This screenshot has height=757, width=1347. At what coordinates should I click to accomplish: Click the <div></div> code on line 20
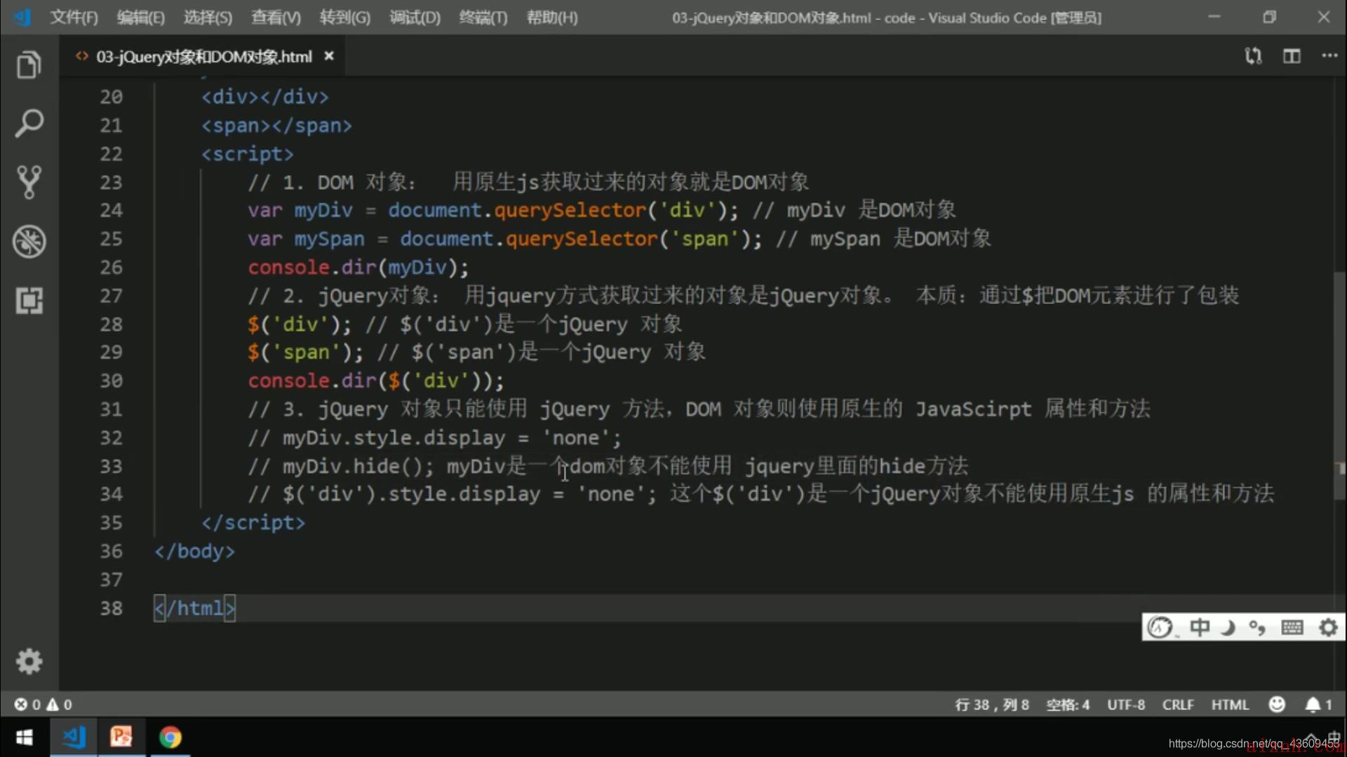click(264, 97)
